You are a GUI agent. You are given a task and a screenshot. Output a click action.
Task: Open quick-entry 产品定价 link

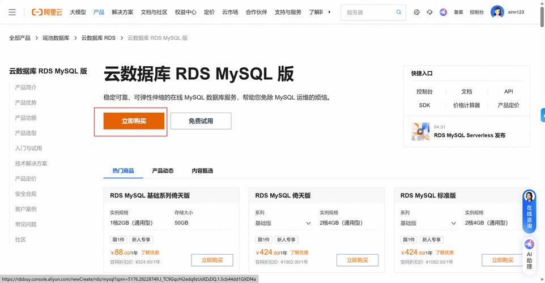509,105
